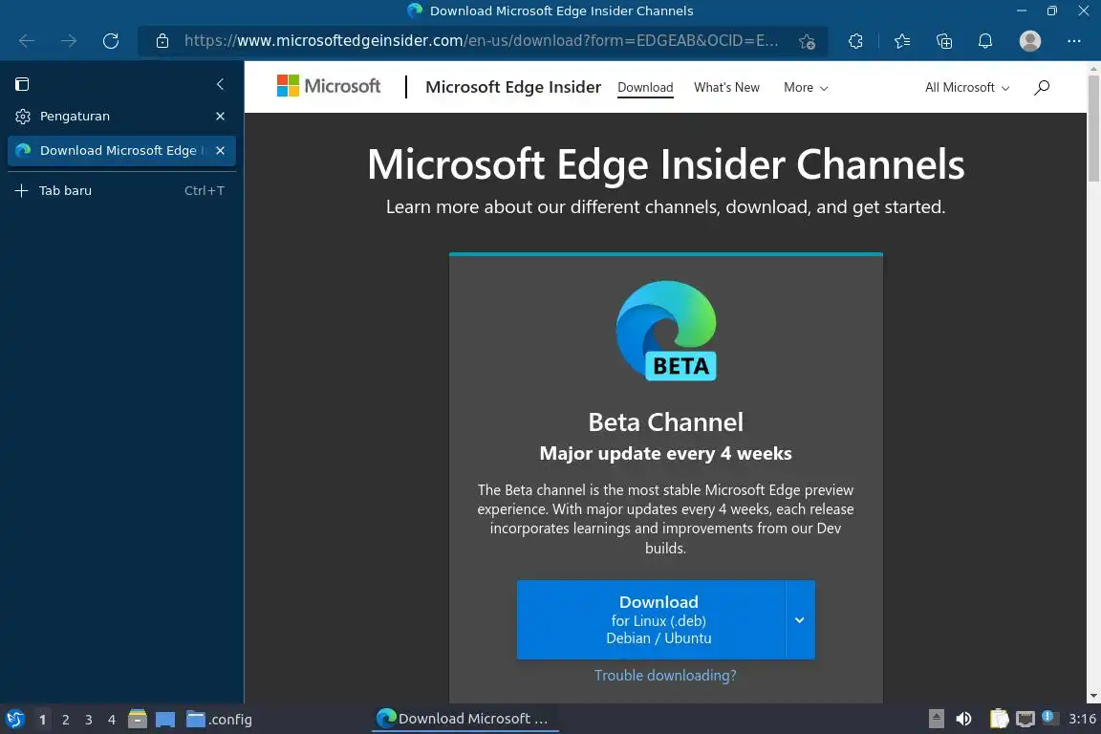The image size is (1101, 734).
Task: Open the user profile avatar
Action: click(1029, 41)
